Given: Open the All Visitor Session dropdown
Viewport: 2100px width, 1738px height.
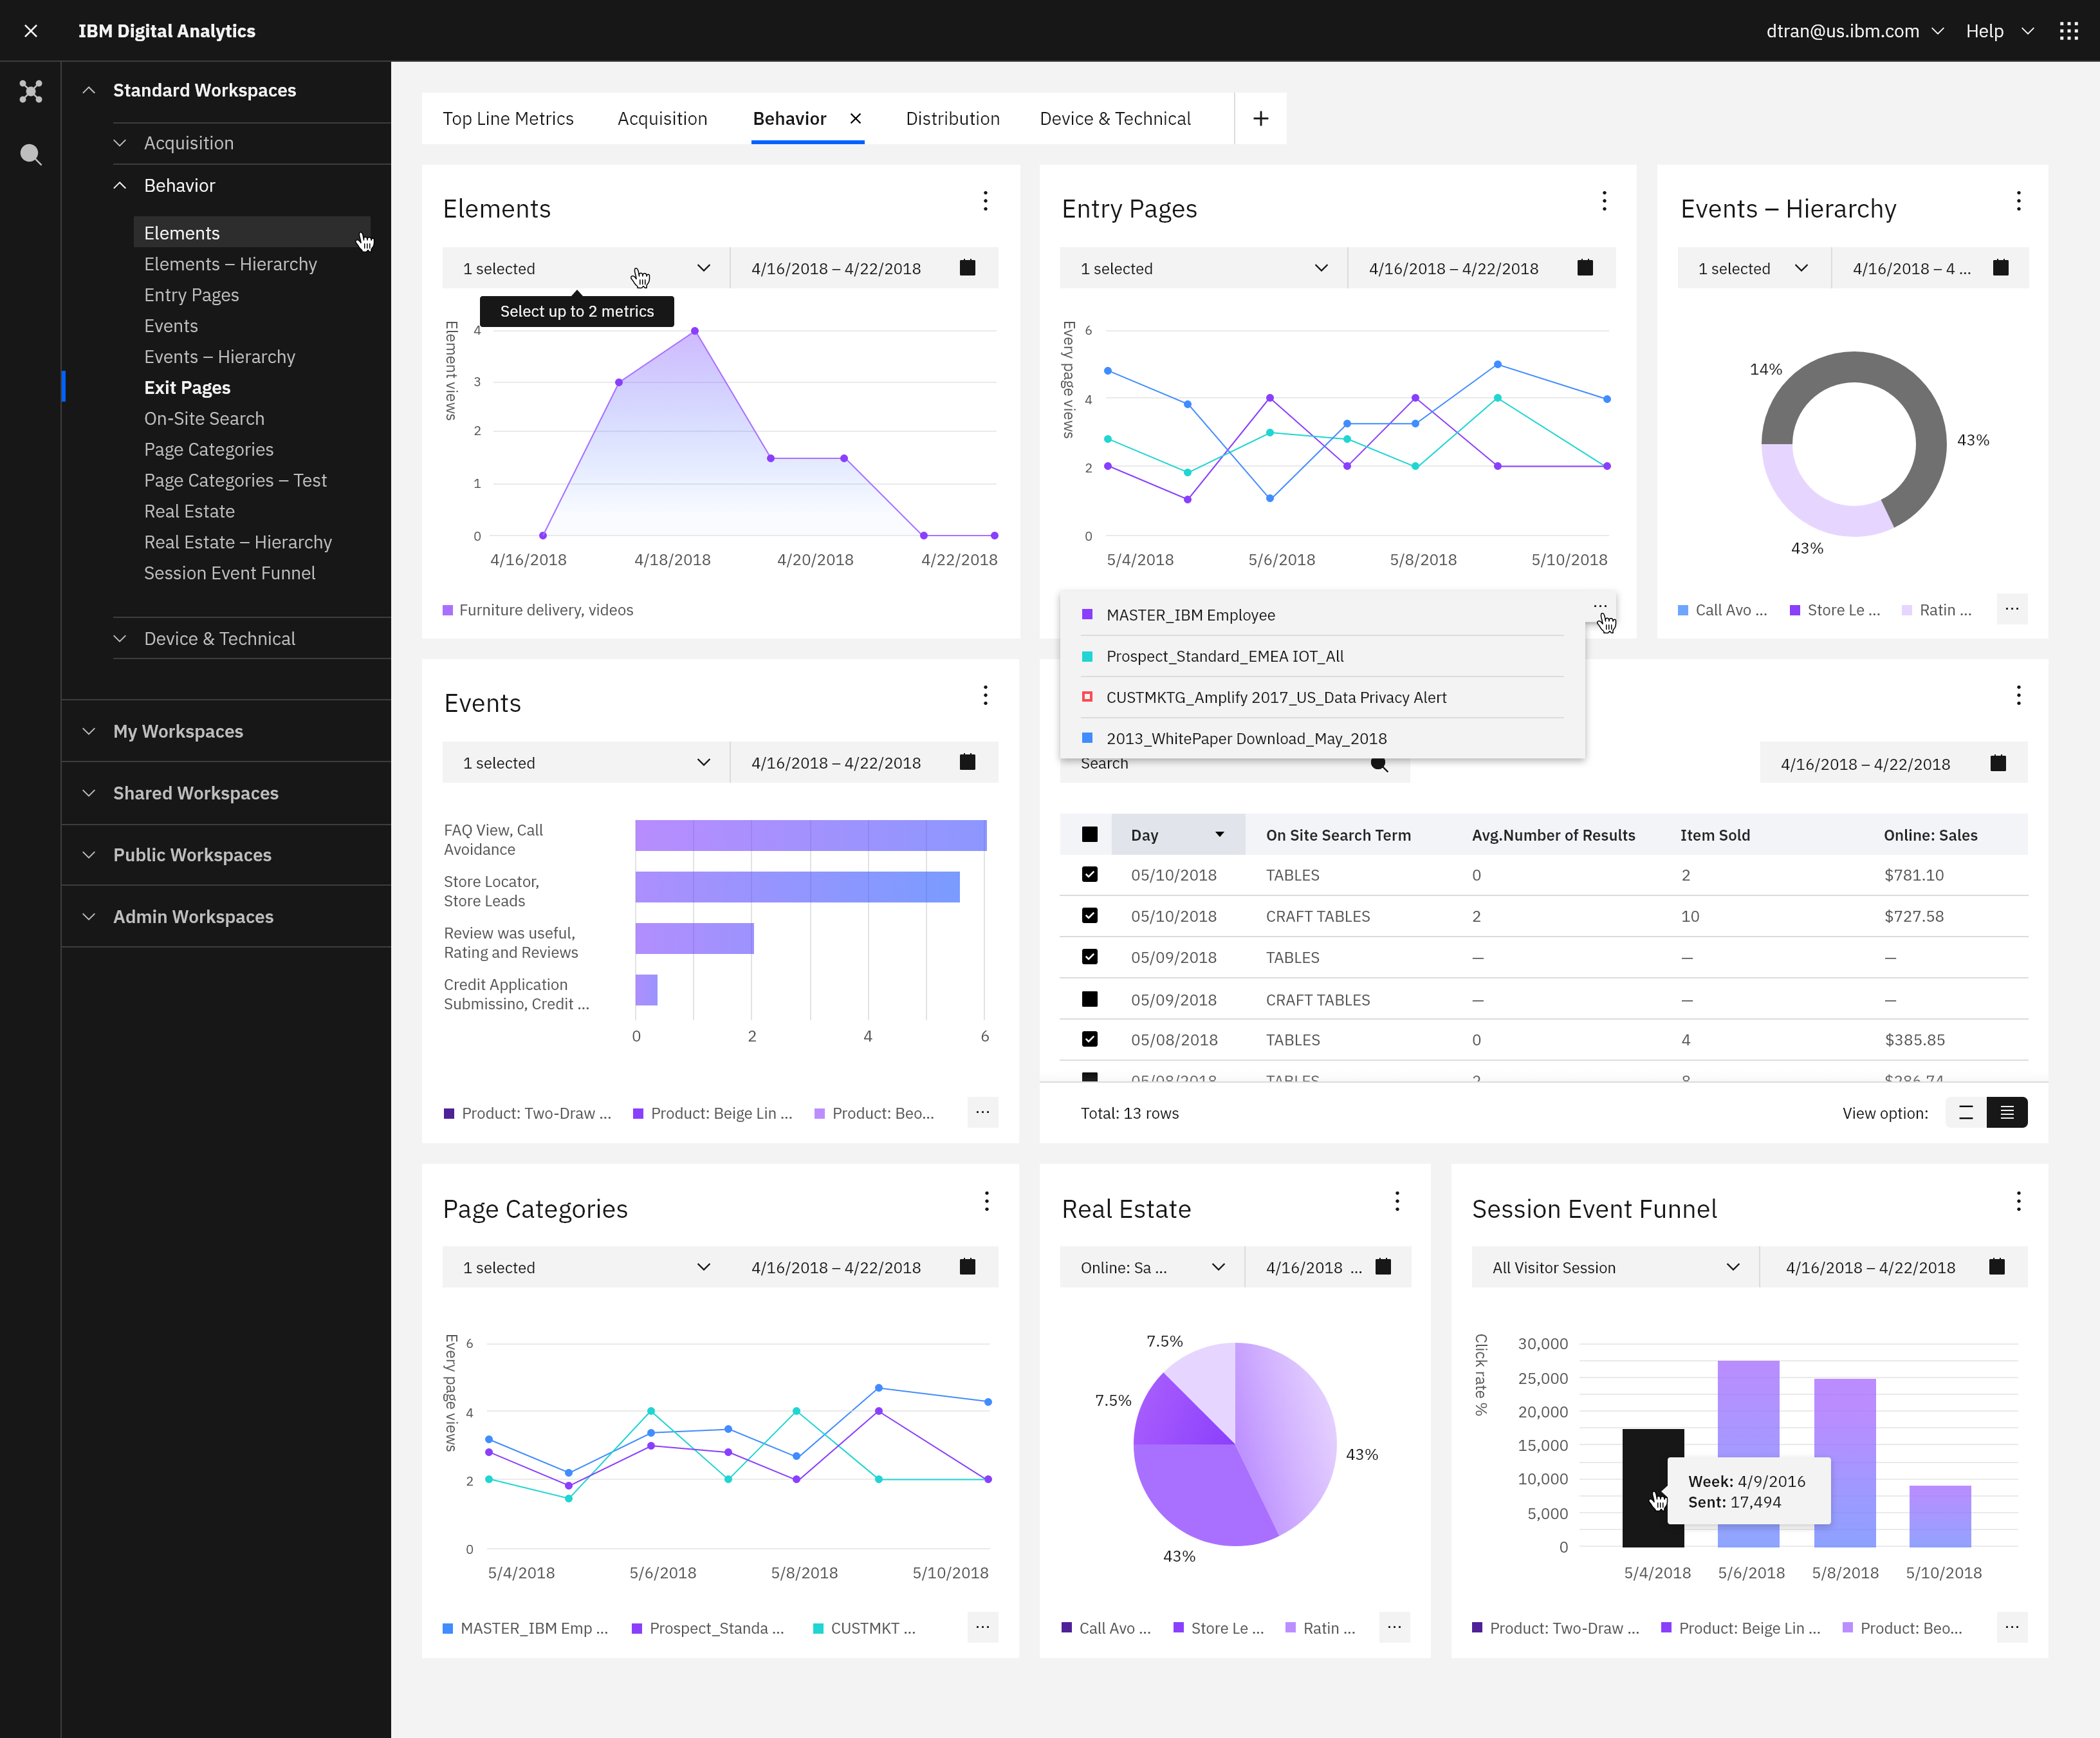Looking at the screenshot, I should coord(1615,1267).
